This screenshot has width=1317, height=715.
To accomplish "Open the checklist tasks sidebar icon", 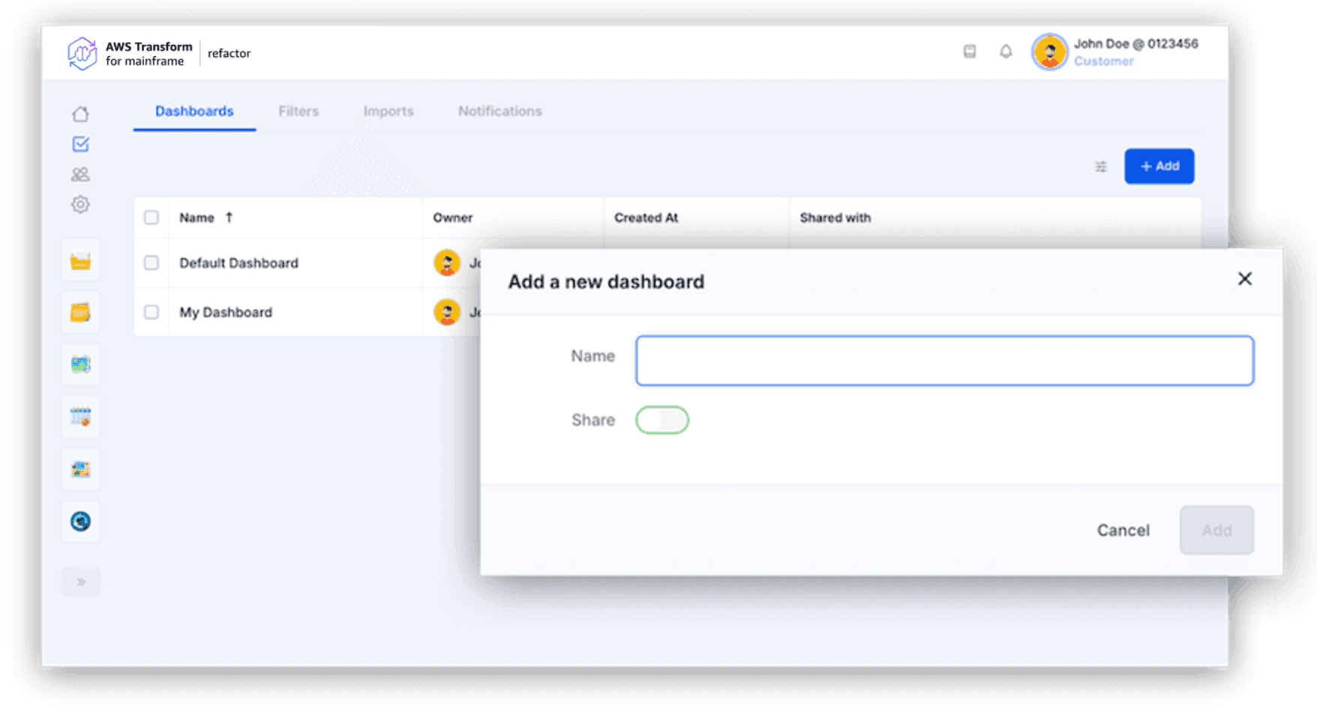I will pyautogui.click(x=80, y=144).
